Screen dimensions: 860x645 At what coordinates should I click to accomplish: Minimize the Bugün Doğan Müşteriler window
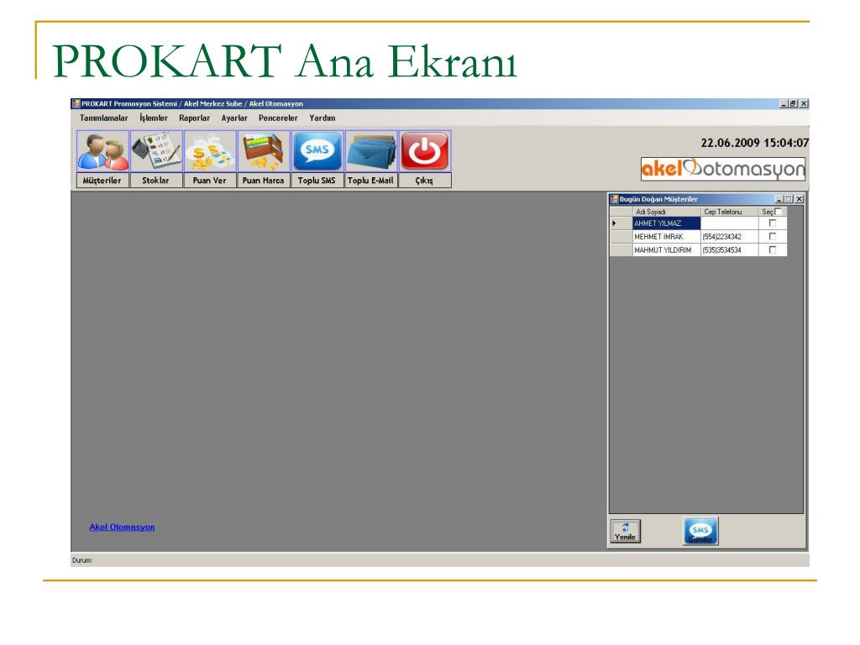pyautogui.click(x=779, y=199)
